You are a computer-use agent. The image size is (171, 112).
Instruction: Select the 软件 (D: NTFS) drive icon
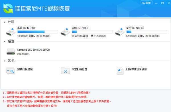[65, 32]
